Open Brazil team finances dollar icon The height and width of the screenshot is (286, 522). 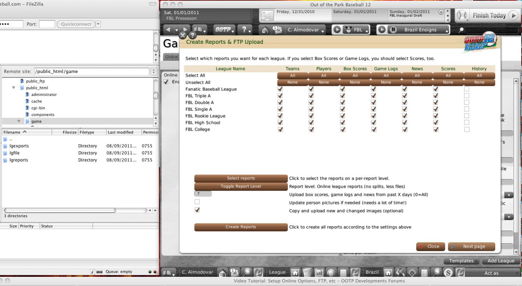448,273
